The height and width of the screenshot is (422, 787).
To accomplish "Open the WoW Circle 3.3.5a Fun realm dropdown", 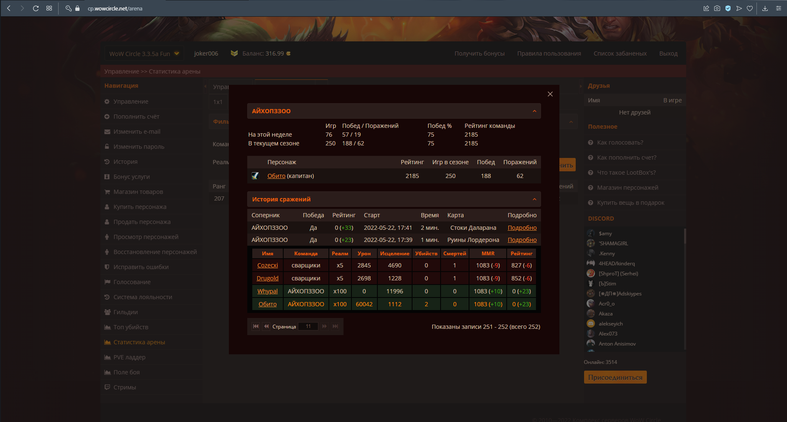I will pos(144,53).
